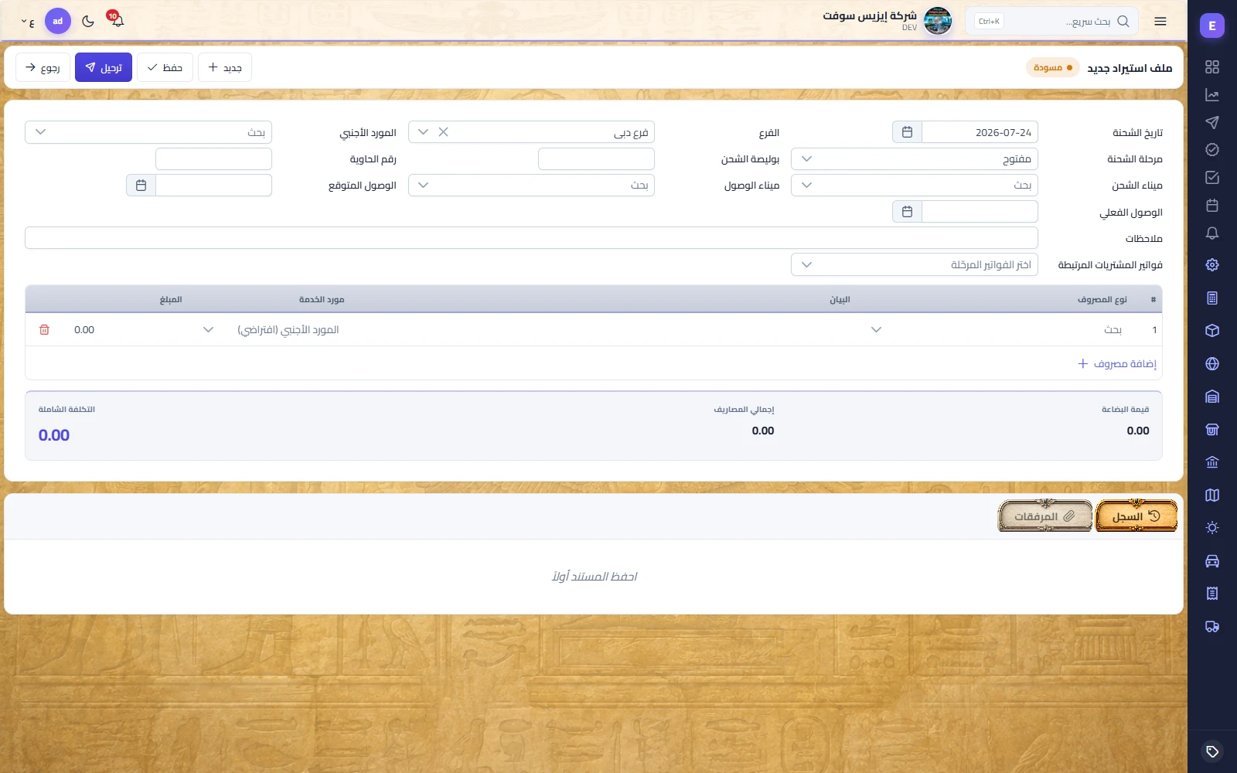Click the ترحيل post button

104,67
